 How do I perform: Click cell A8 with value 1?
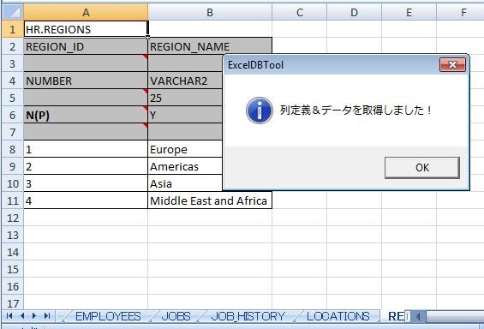point(86,149)
